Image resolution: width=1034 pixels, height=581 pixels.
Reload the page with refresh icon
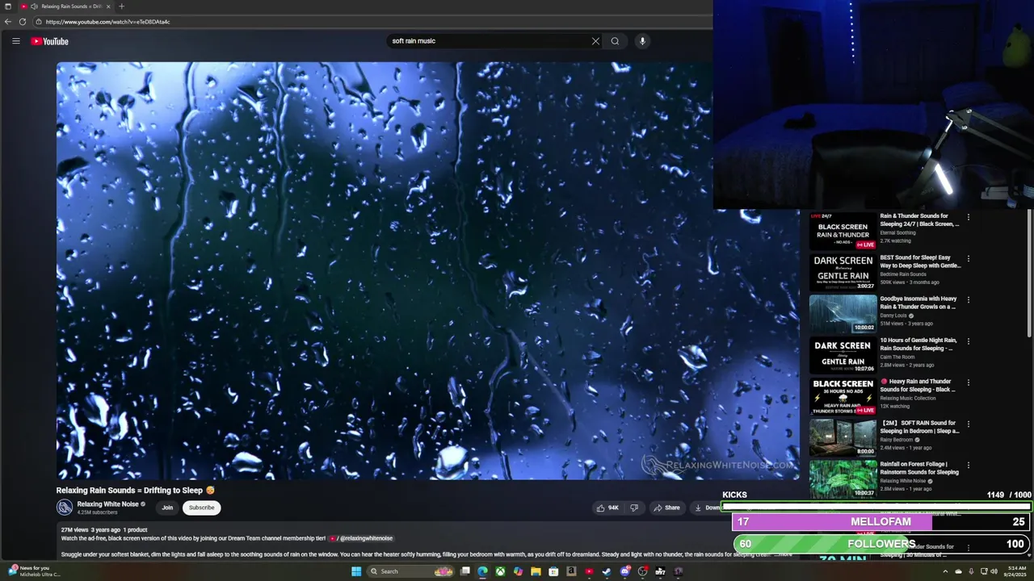[x=23, y=22]
